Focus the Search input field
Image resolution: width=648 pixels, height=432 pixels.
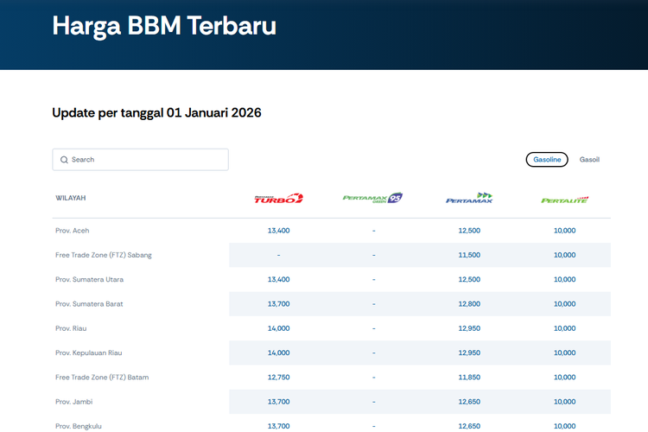click(140, 160)
